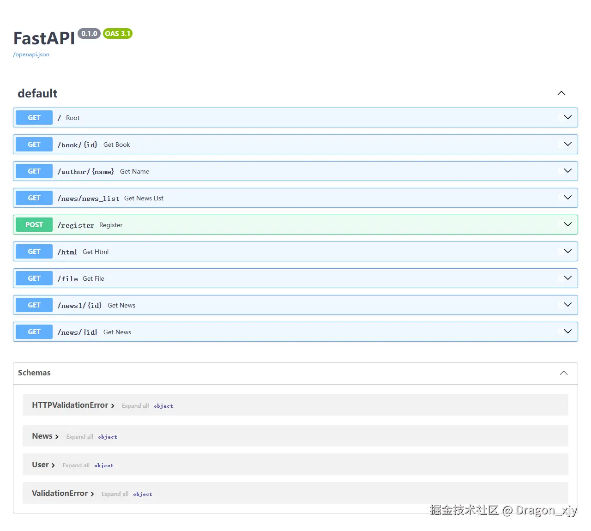Viewport: 591px width, 531px height.
Task: Expand the Get Book endpoint chevron
Action: (x=568, y=144)
